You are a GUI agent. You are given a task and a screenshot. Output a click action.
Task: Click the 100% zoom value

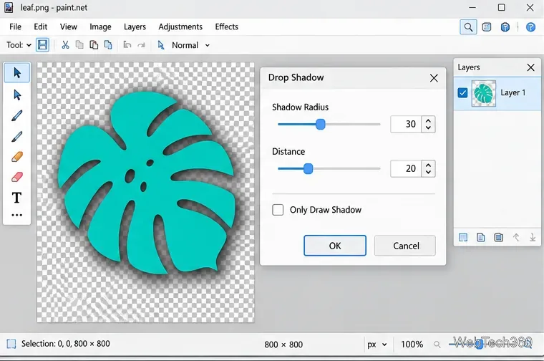click(x=412, y=345)
